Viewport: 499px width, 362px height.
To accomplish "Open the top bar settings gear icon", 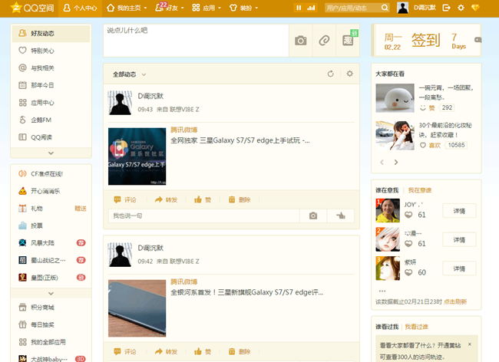I will coord(461,8).
